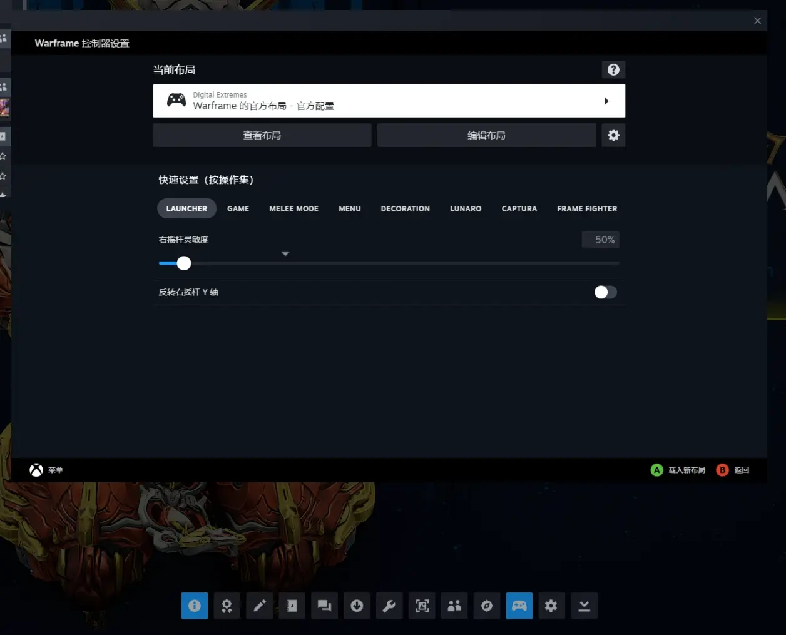Open the friends icon in the overlay bar
Screen dimensions: 786x635
click(x=454, y=606)
